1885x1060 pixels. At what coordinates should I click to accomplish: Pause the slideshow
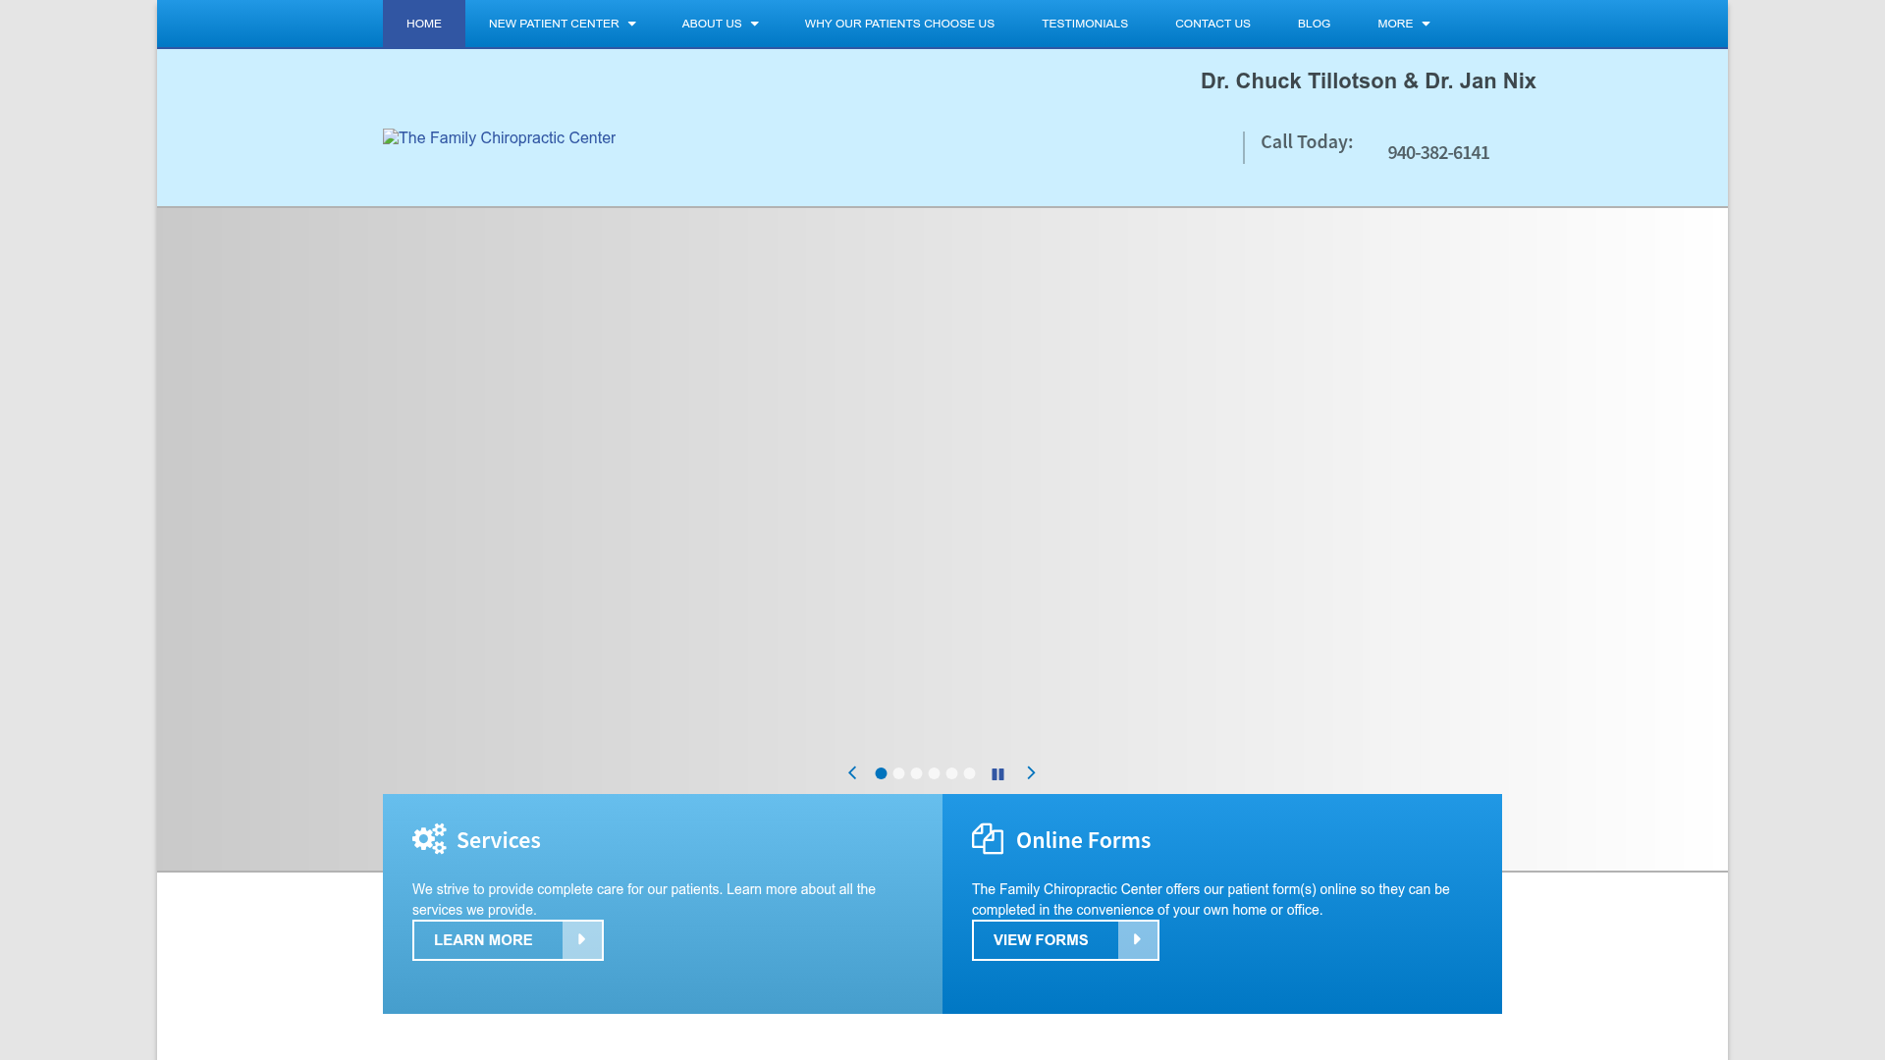point(997,774)
